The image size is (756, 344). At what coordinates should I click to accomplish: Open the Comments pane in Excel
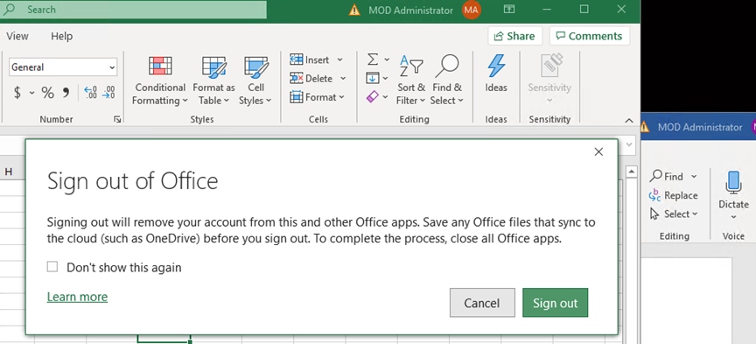click(590, 36)
